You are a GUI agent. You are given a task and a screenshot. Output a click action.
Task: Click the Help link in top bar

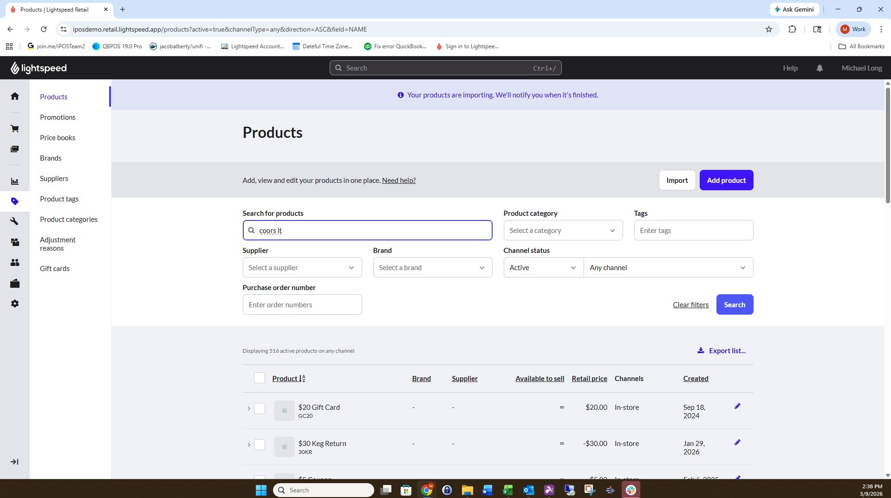[x=790, y=68]
